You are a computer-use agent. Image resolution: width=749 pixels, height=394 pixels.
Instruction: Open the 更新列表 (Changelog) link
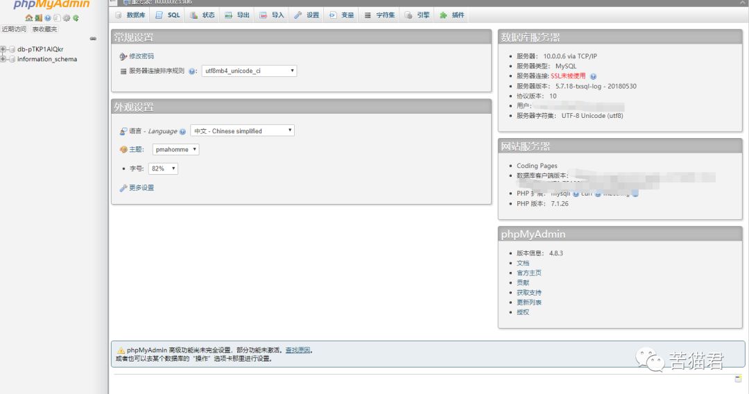tap(529, 302)
